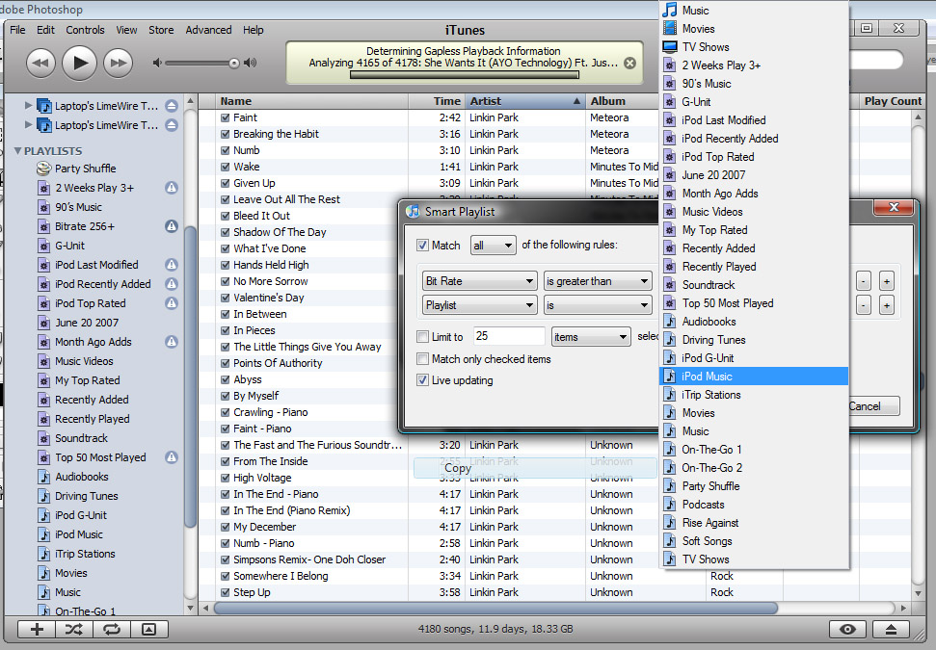
Task: Select 90's Music smart playlist in sidebar
Action: point(78,207)
